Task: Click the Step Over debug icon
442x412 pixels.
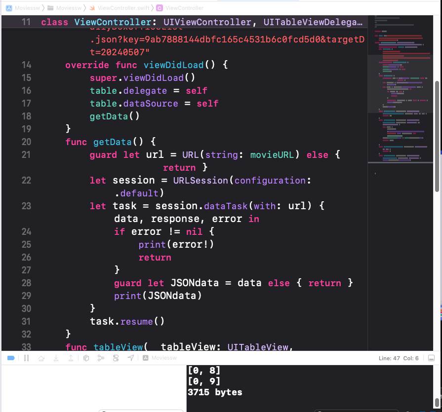Action: pos(41,358)
